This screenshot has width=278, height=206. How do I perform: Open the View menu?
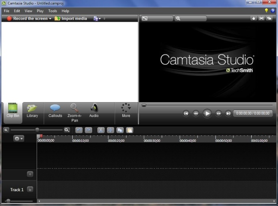(x=28, y=11)
